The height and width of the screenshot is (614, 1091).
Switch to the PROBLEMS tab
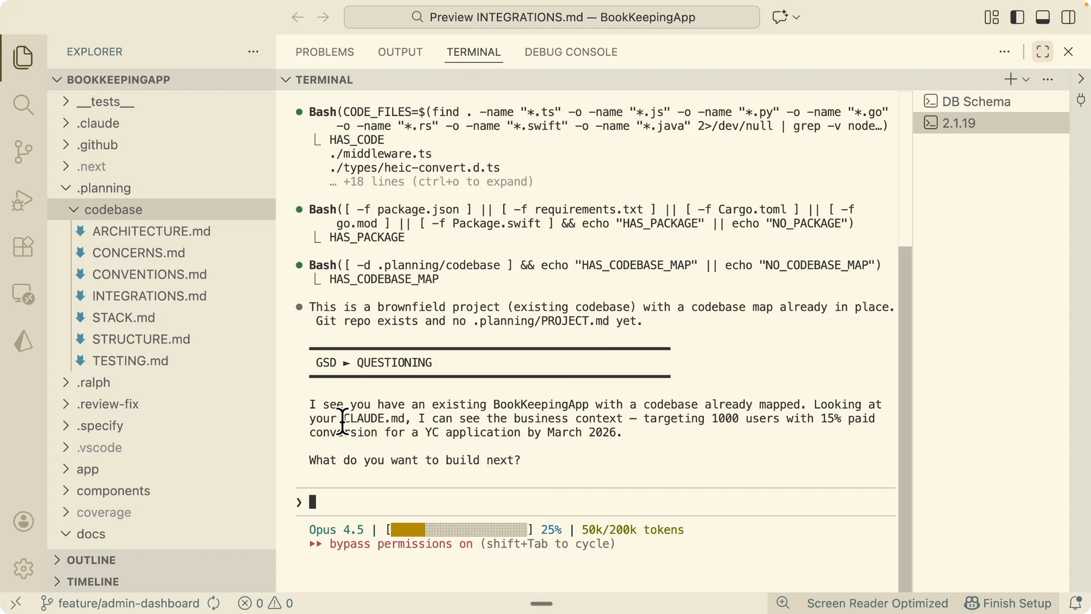324,52
